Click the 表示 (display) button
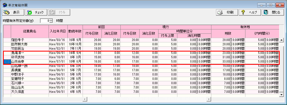Viewport: 287px width, 105px height. pyautogui.click(x=13, y=12)
